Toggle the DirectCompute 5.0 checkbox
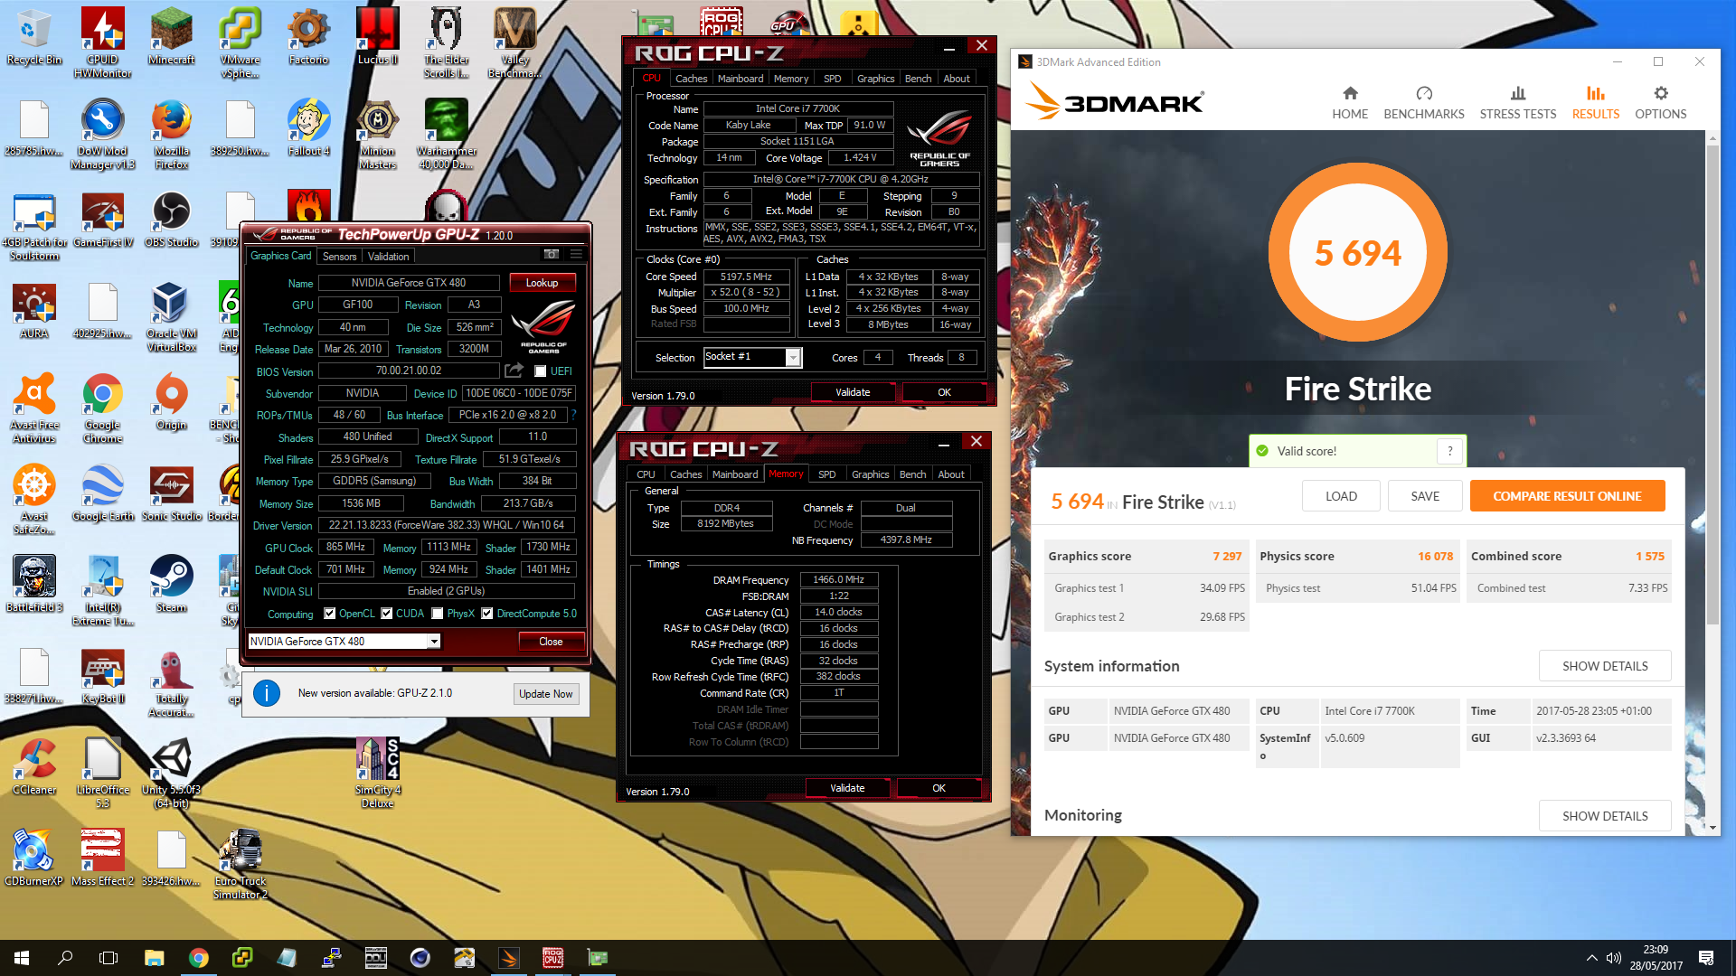The image size is (1736, 976). tap(486, 614)
